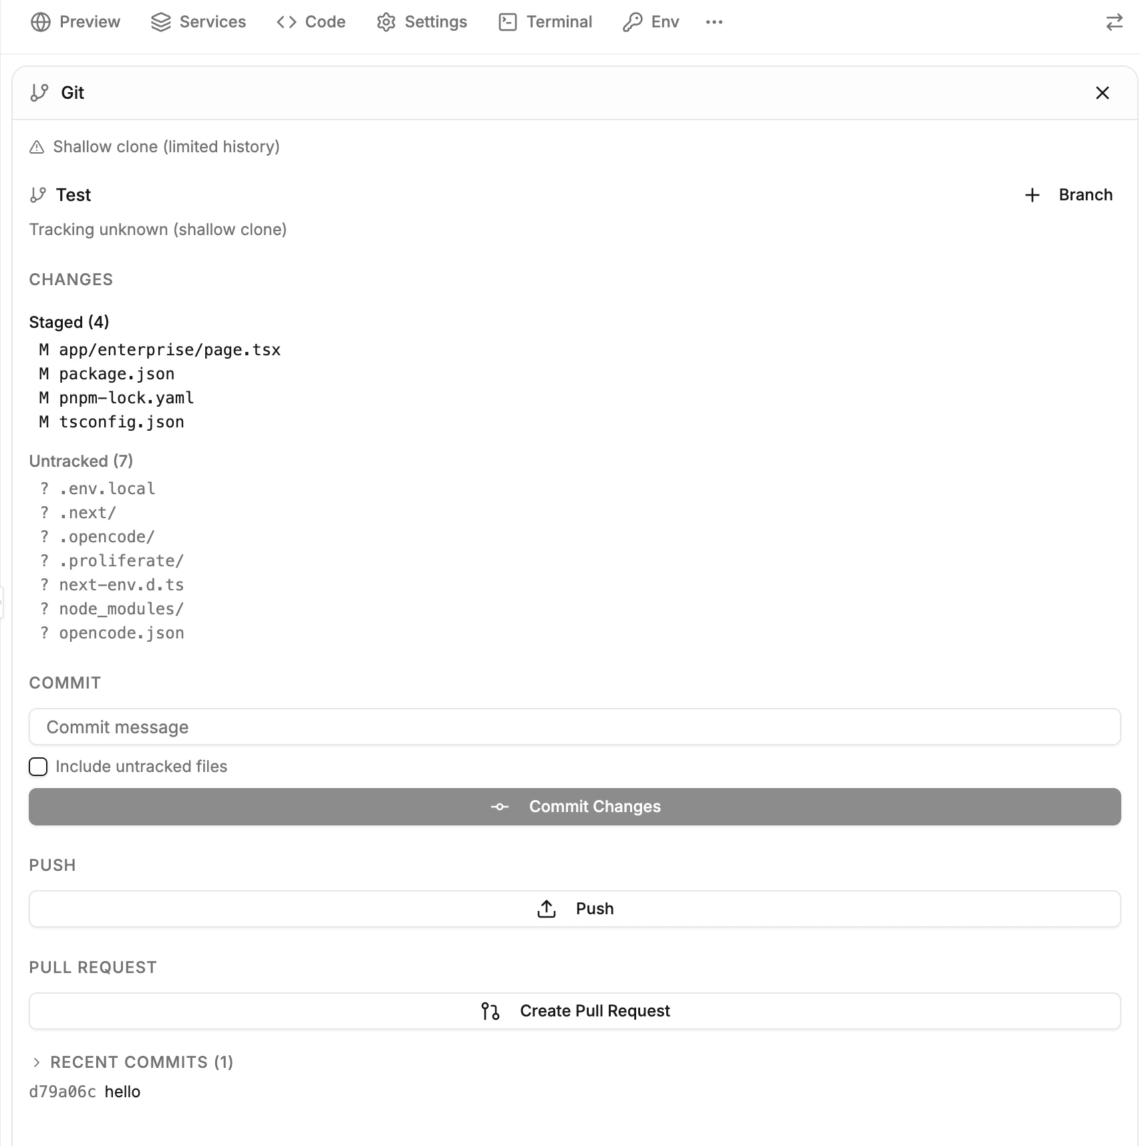This screenshot has width=1140, height=1146.
Task: Click the Commit message input field
Action: [x=575, y=727]
